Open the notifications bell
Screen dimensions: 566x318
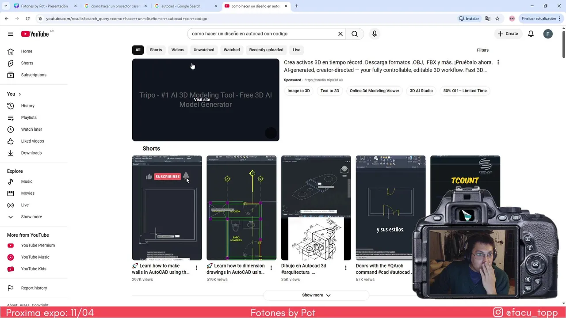click(531, 34)
